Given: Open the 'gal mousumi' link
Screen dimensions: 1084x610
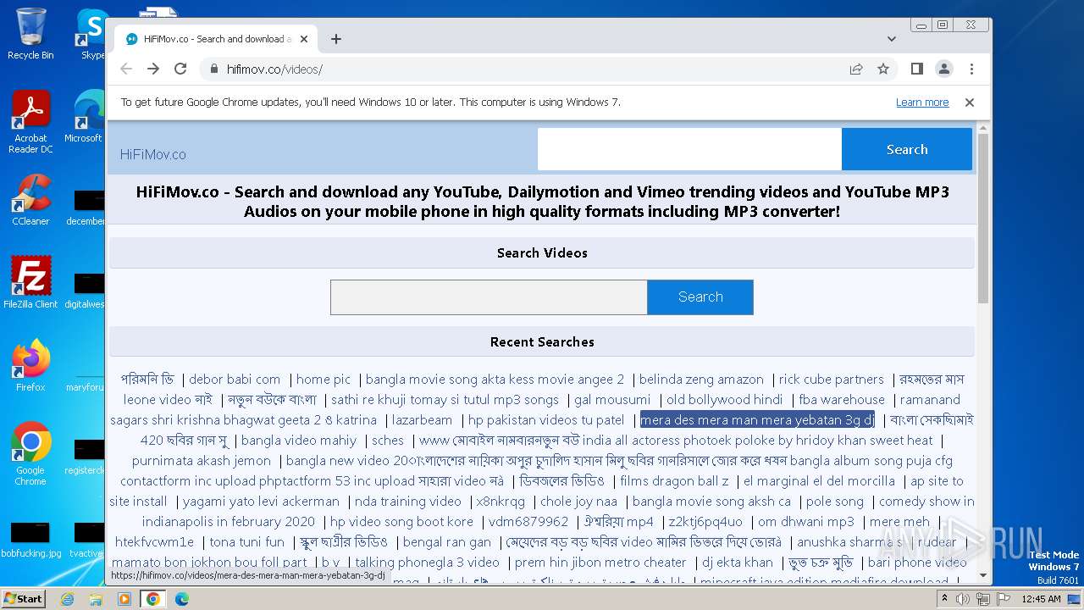Looking at the screenshot, I should 612,400.
